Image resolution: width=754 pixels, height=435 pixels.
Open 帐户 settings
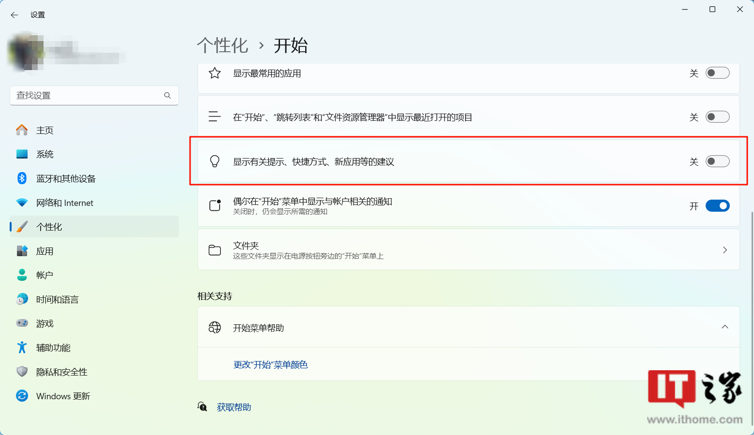(45, 275)
